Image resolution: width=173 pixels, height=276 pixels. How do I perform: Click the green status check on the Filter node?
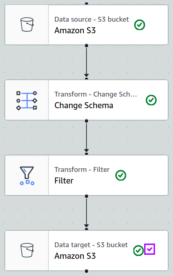(x=121, y=175)
